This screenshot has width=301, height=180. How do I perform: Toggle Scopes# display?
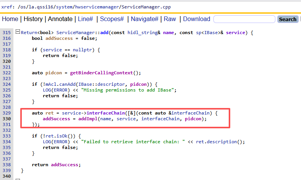112,19
